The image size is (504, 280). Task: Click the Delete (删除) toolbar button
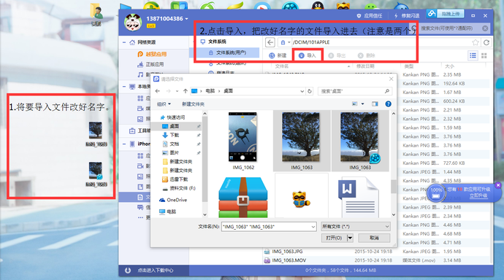(367, 55)
